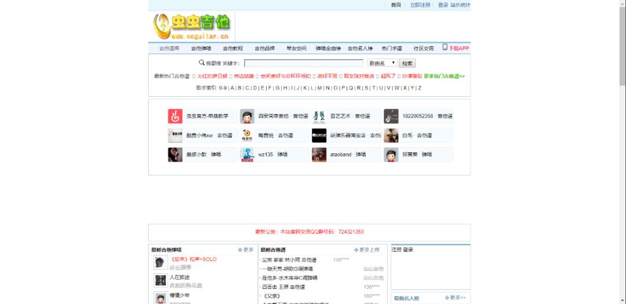Open 《后来》和声+SOLO post
The height and width of the screenshot is (304, 626).
click(x=193, y=259)
